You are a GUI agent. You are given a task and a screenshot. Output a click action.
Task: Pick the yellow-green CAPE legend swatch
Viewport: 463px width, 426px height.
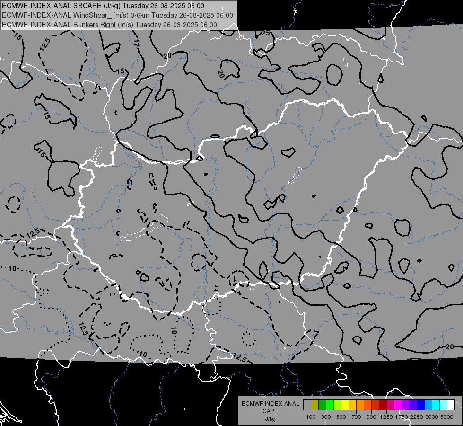click(337, 405)
